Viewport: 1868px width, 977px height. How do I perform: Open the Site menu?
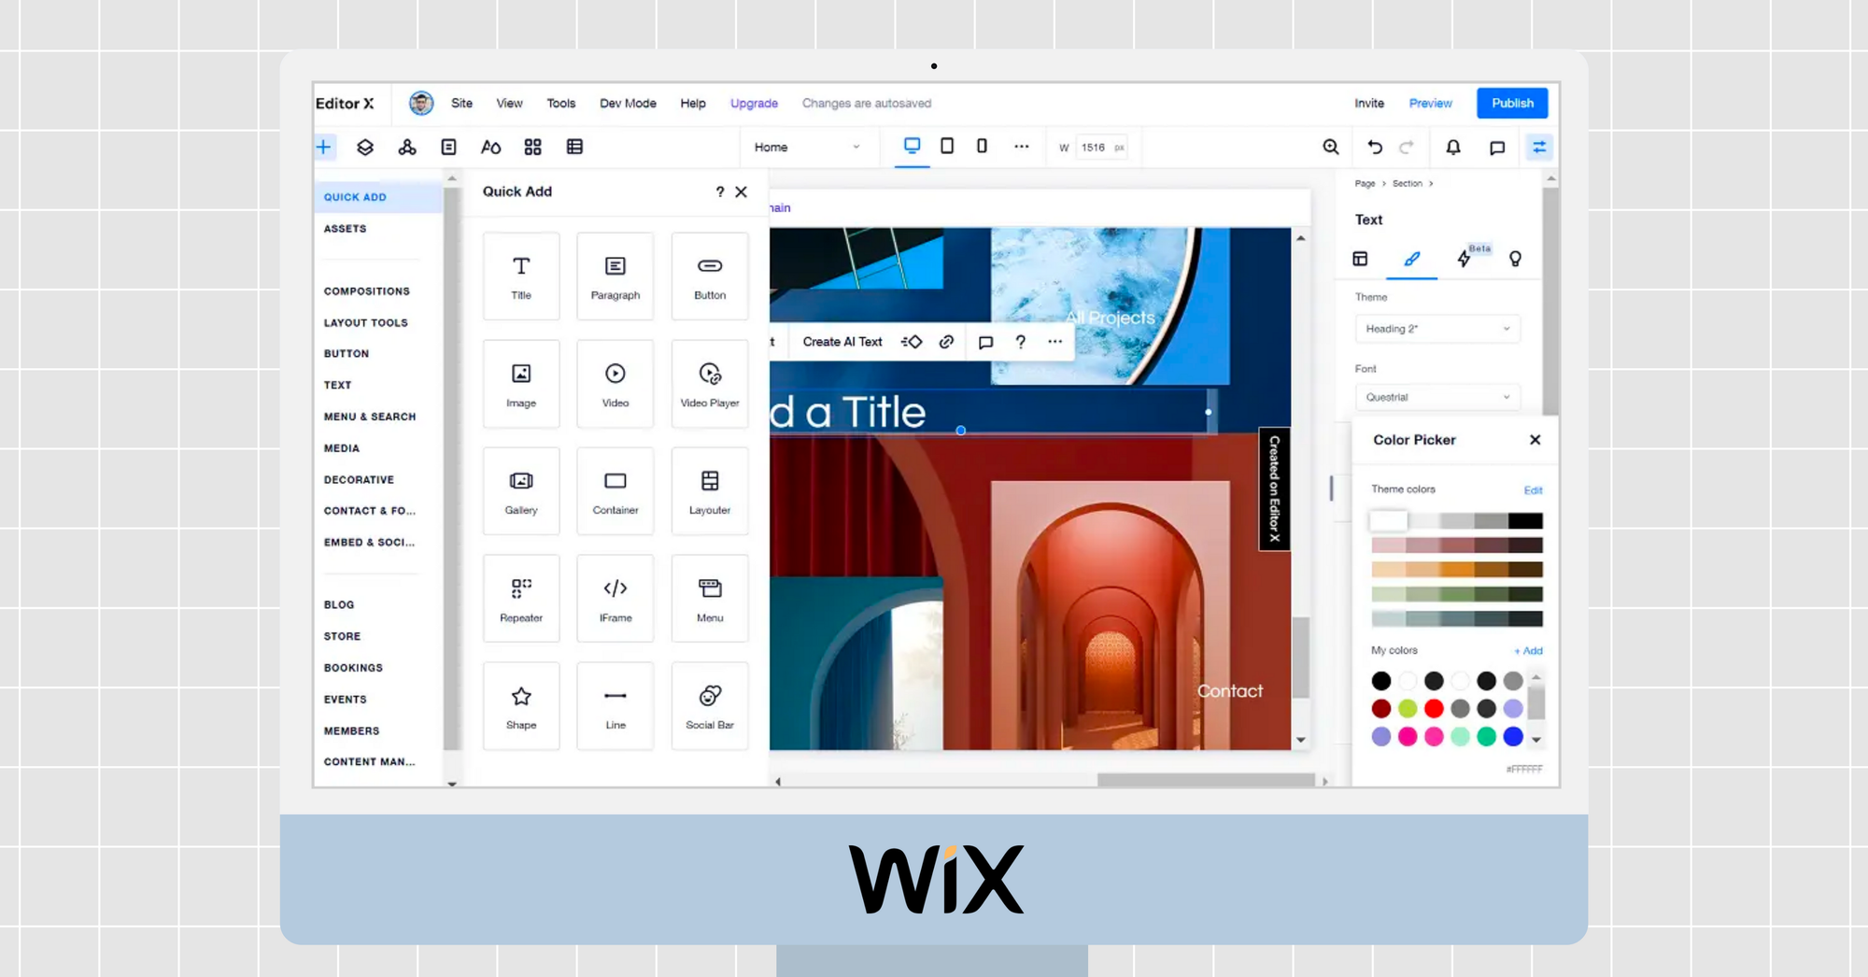point(461,103)
